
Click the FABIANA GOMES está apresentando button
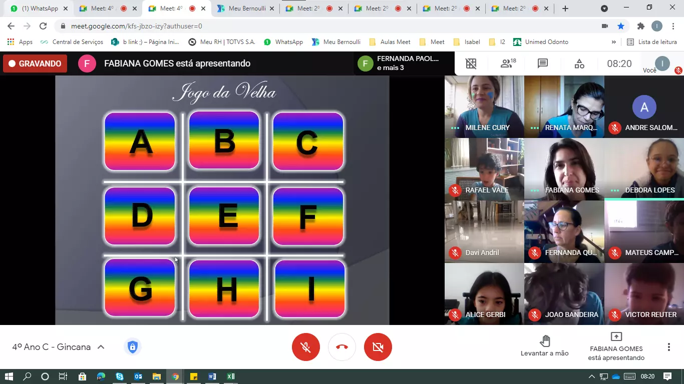pyautogui.click(x=616, y=346)
